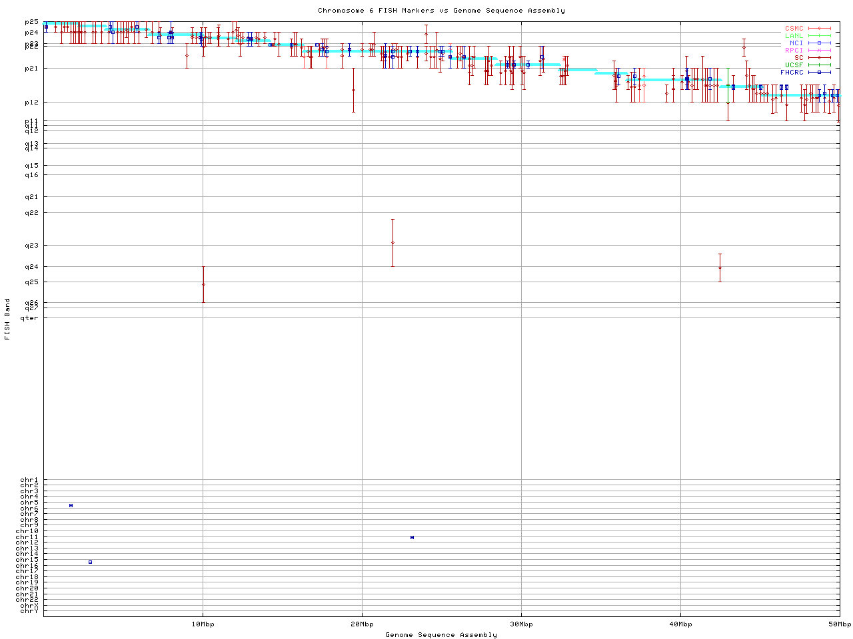Click the Genome Sequence Assembly axis title
This screenshot has height=639, width=853.
click(441, 635)
